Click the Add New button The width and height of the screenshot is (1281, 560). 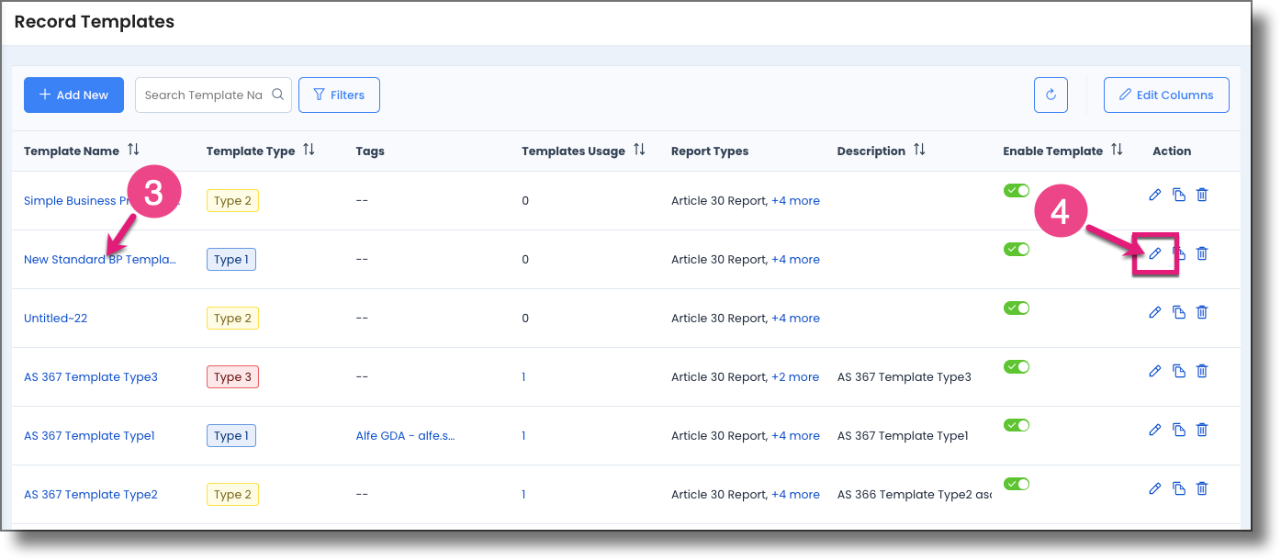pyautogui.click(x=73, y=95)
